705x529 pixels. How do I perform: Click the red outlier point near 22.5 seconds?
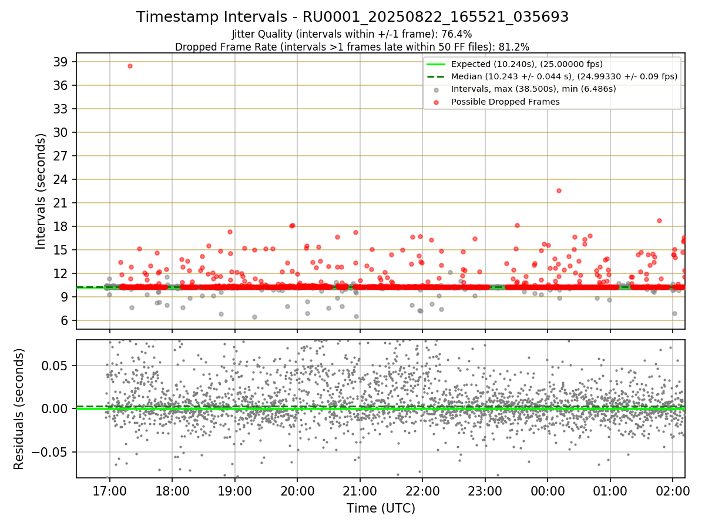[559, 190]
